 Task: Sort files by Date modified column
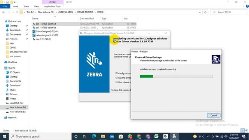87,19
